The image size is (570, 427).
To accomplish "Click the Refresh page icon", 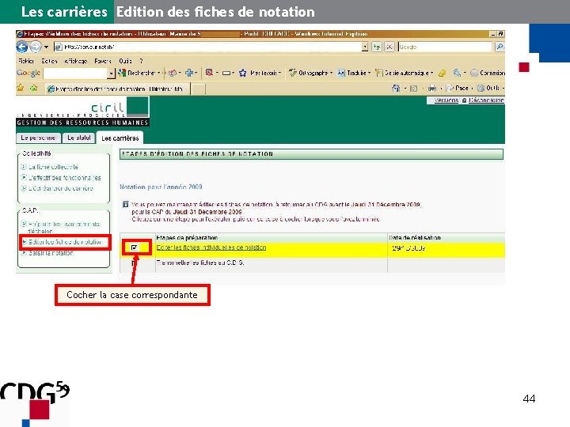I will pos(376,47).
